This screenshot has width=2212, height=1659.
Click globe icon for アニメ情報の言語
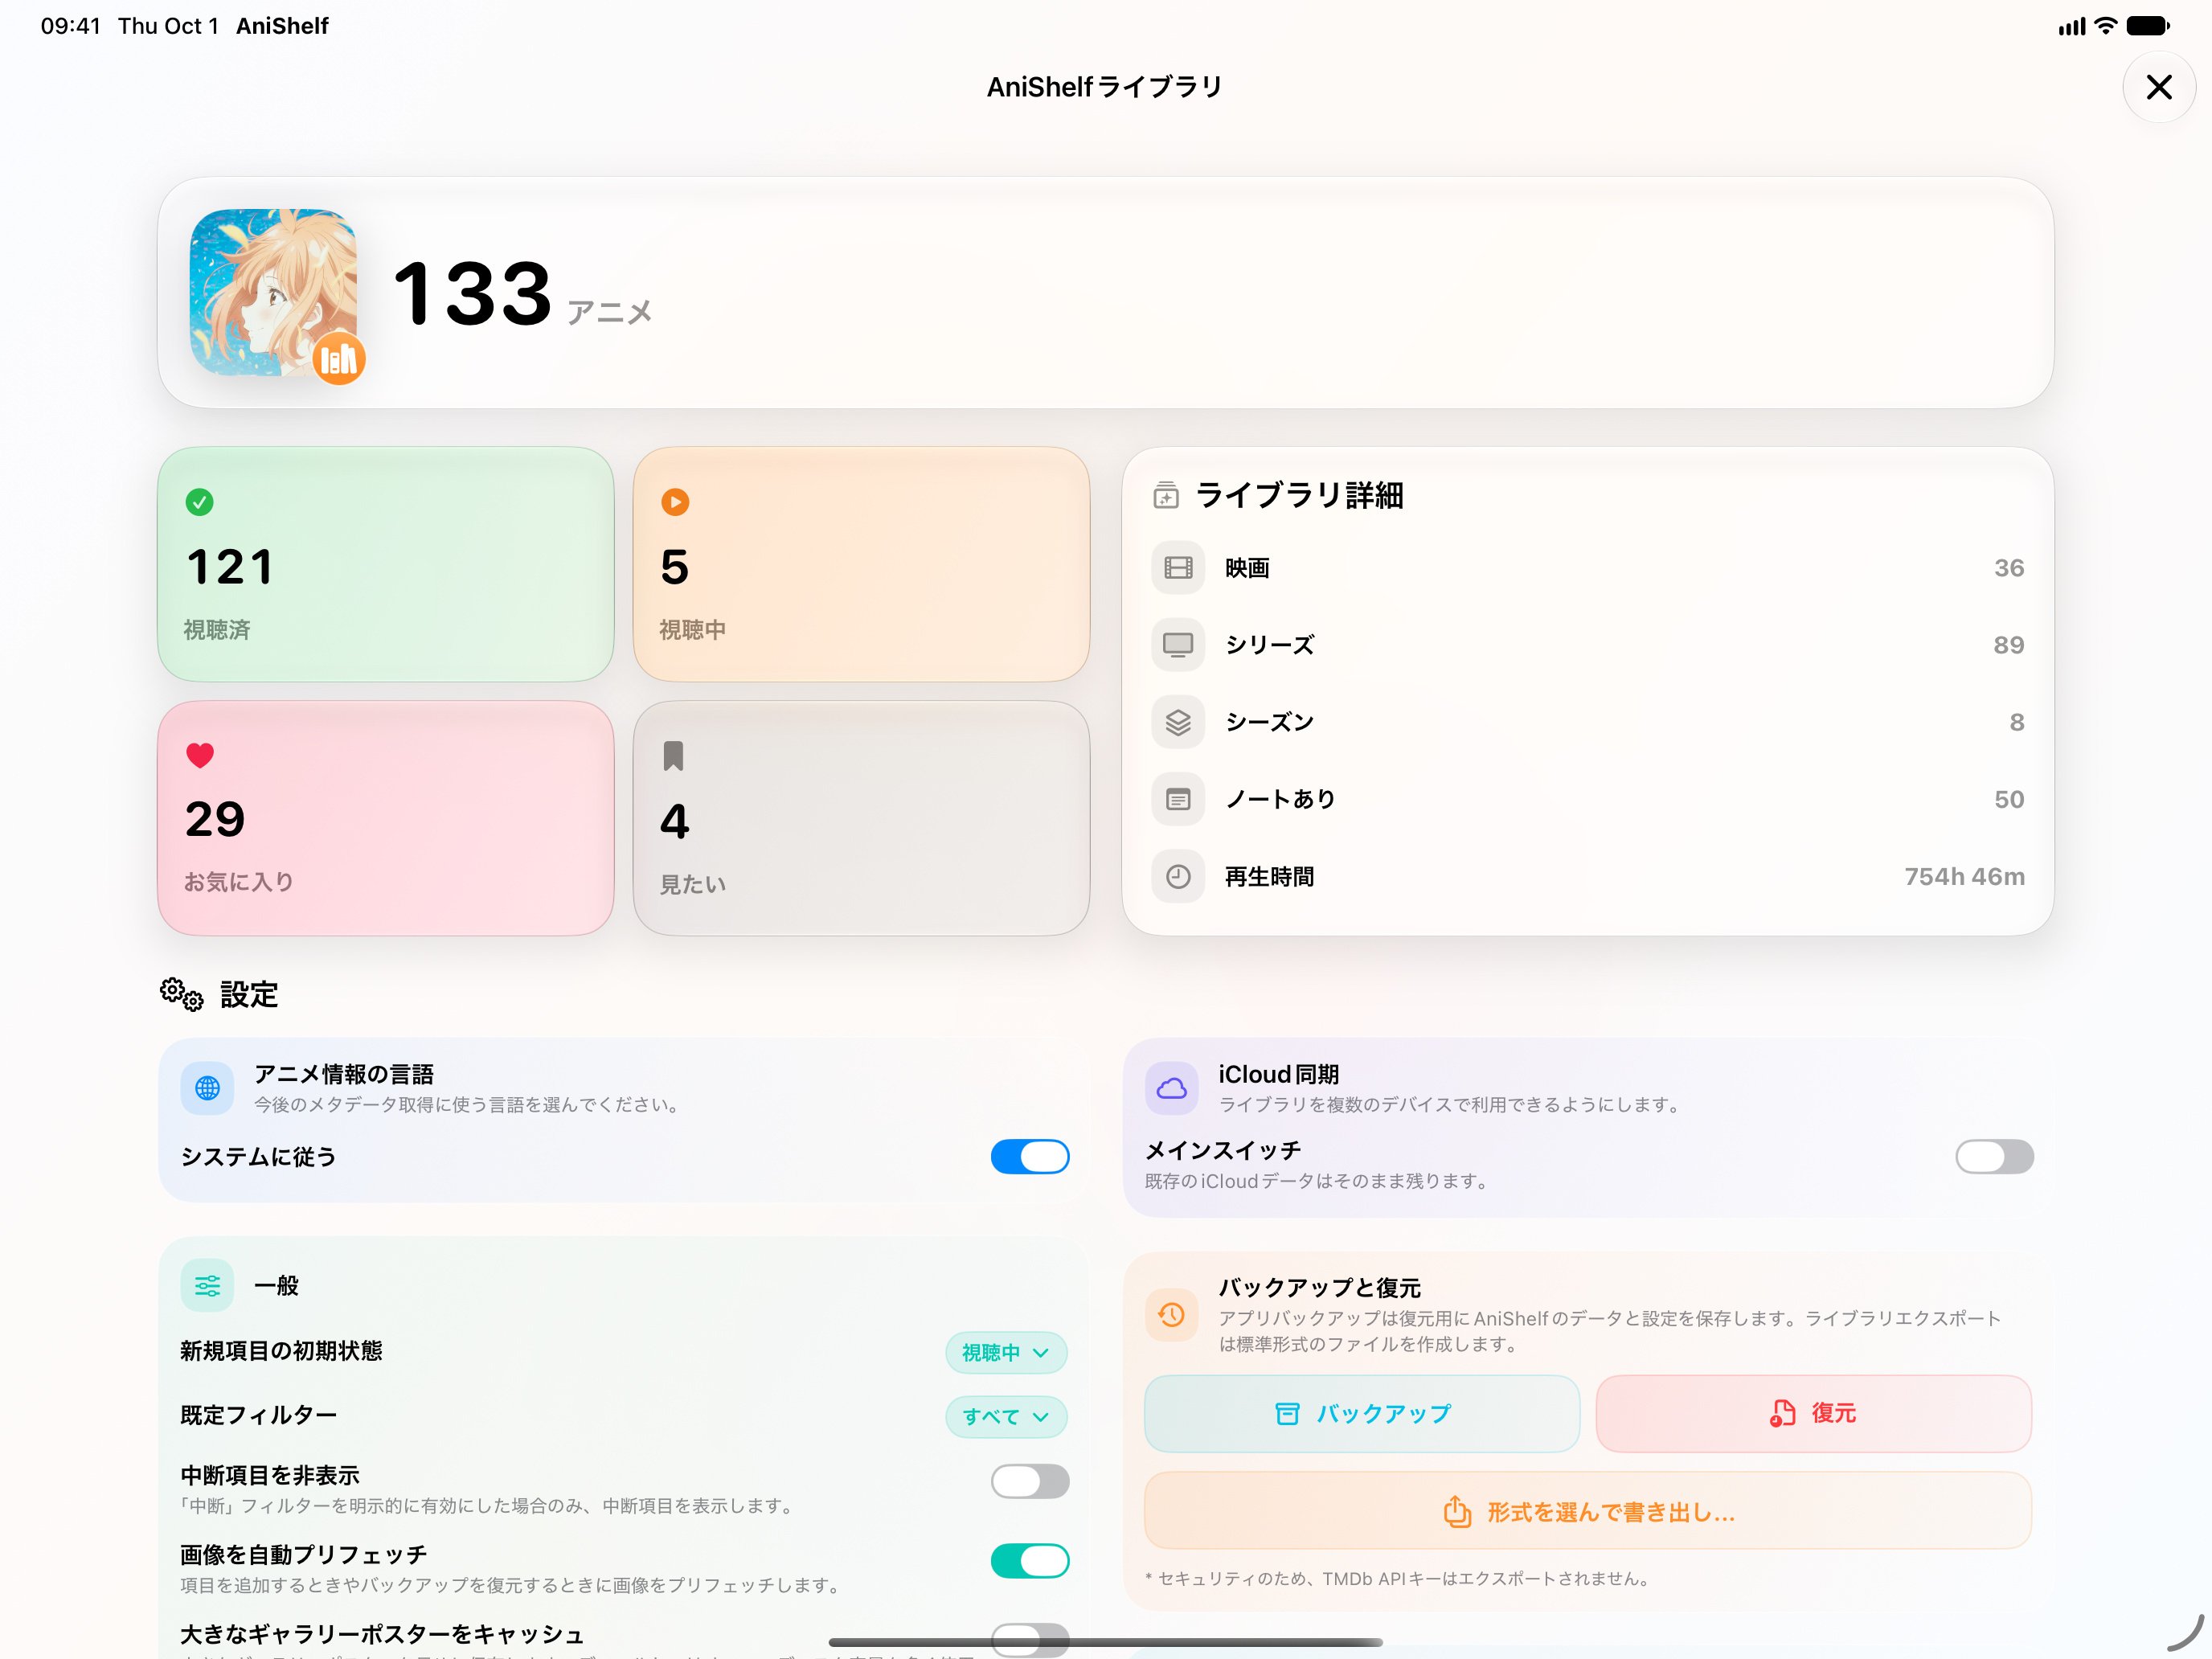click(x=207, y=1088)
